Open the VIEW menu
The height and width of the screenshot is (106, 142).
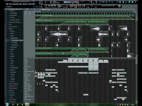(x=20, y=4)
